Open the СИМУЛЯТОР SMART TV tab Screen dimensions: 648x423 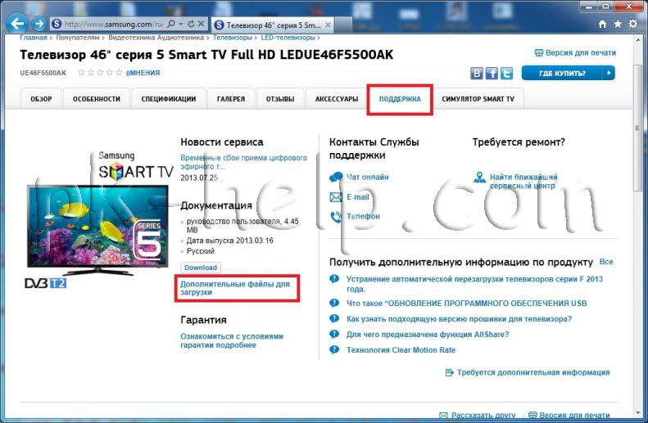click(x=478, y=99)
